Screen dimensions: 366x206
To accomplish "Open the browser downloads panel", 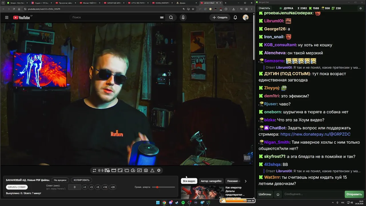I will click(x=234, y=9).
